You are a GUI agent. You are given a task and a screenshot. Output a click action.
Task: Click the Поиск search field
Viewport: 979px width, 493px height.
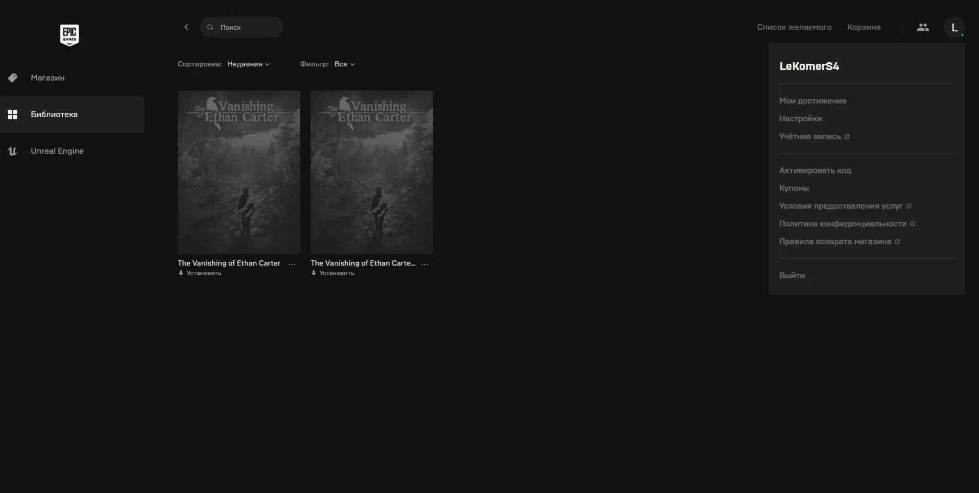click(x=242, y=27)
